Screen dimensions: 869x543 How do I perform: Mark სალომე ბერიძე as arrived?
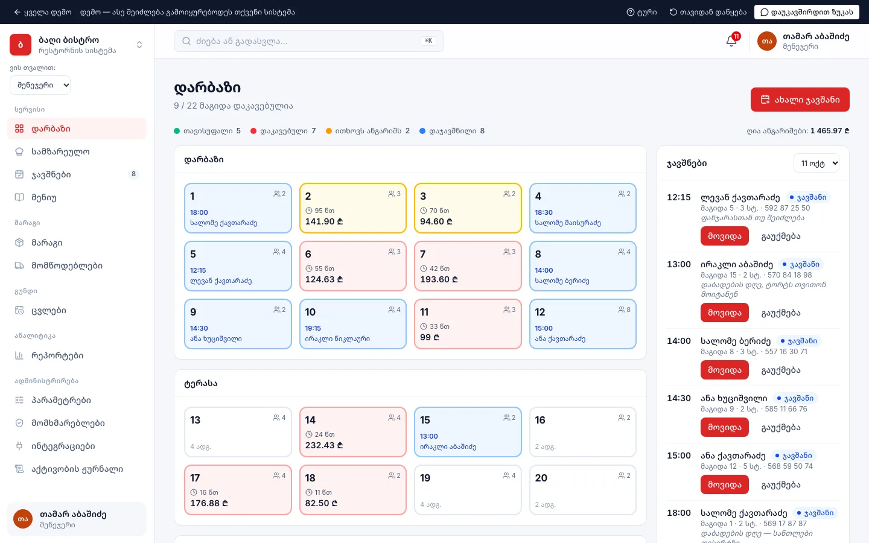coord(725,370)
